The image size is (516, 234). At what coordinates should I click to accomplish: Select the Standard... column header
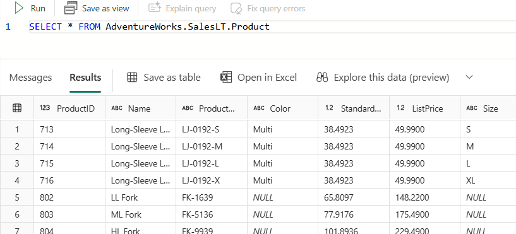pos(354,107)
